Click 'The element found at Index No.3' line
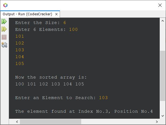Image resolution: width=166 pixels, height=125 pixels. pyautogui.click(x=84, y=111)
